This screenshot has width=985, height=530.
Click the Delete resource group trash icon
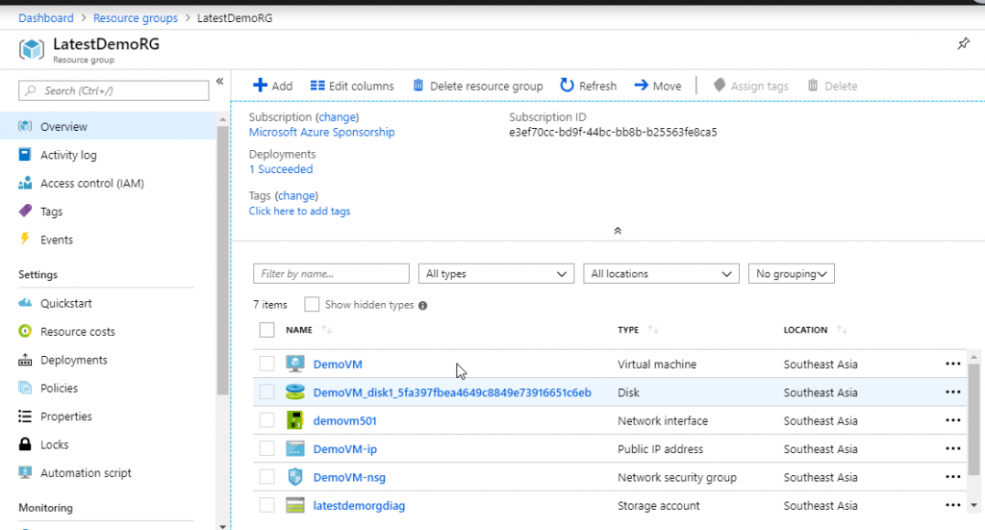418,86
